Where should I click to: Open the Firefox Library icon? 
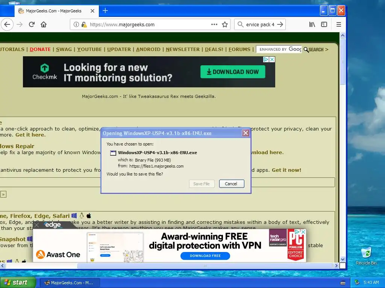[312, 24]
